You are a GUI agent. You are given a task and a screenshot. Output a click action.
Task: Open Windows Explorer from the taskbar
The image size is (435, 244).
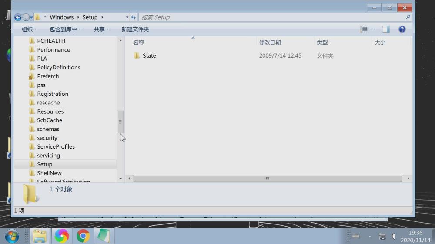coord(40,236)
